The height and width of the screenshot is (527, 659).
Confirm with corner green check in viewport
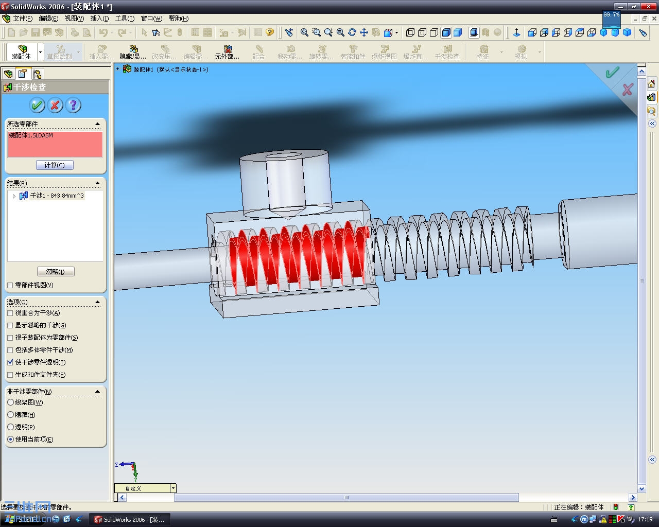[x=612, y=73]
